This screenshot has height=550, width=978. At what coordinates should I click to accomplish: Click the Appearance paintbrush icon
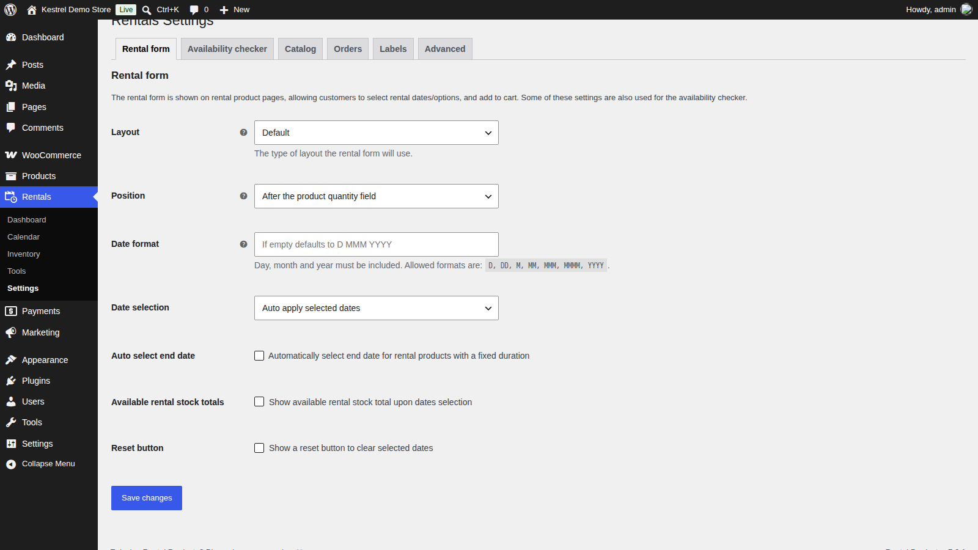pos(11,360)
